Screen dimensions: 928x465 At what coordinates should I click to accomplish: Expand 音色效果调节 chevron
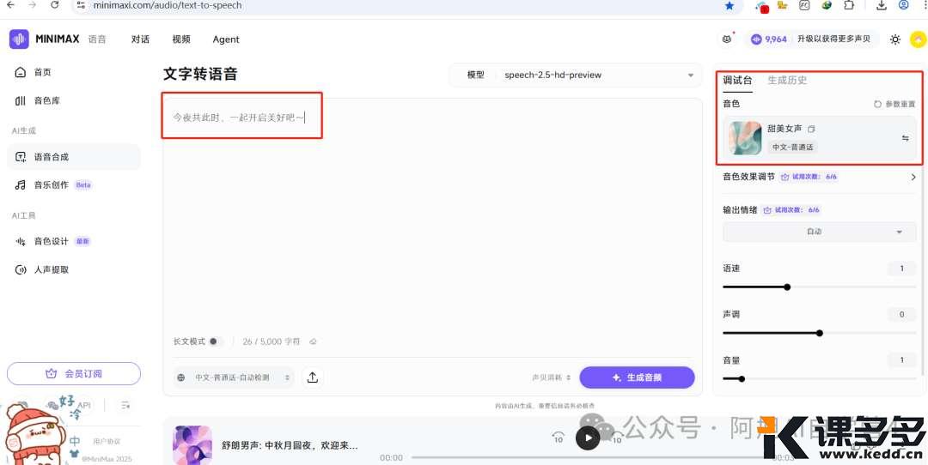tap(912, 177)
